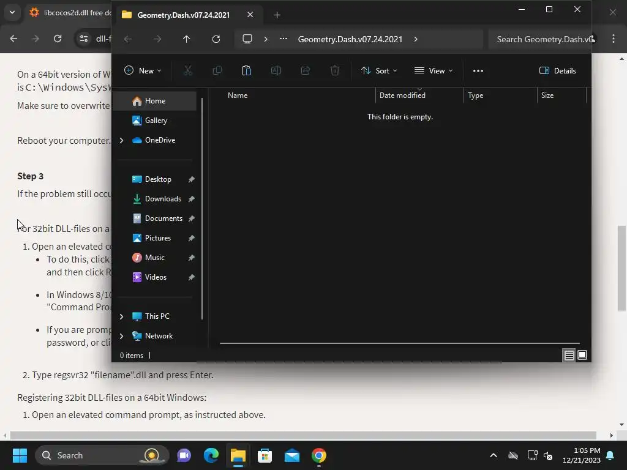The image size is (627, 470).
Task: Click Search Geometry.Dash field
Action: [540, 39]
